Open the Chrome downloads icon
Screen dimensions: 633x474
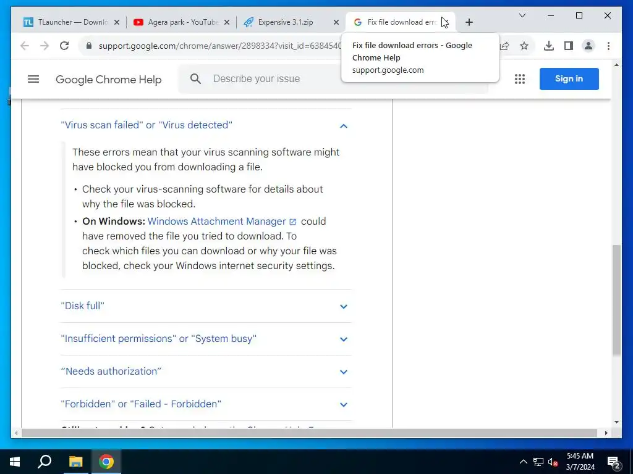pyautogui.click(x=549, y=46)
